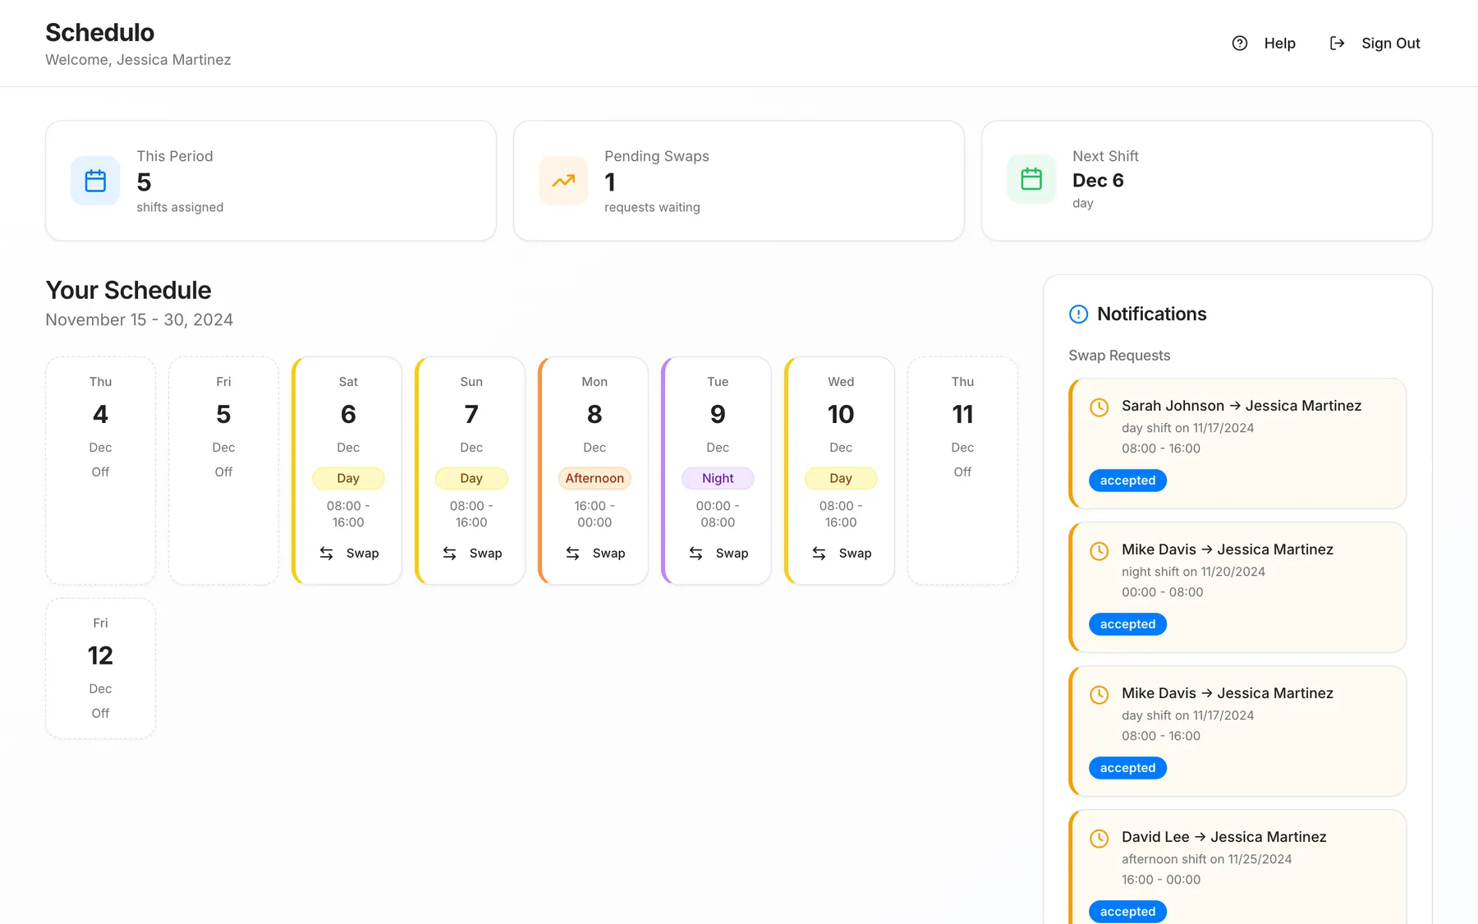Click 'night shift on 11/20/2024' text
The image size is (1478, 924).
pyautogui.click(x=1193, y=572)
